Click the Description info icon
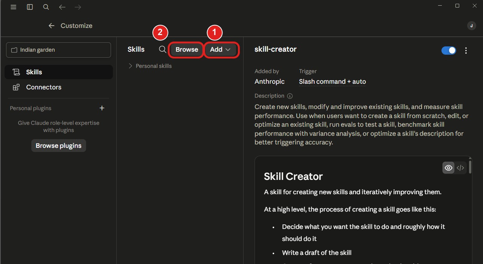The width and height of the screenshot is (483, 264). [x=290, y=96]
